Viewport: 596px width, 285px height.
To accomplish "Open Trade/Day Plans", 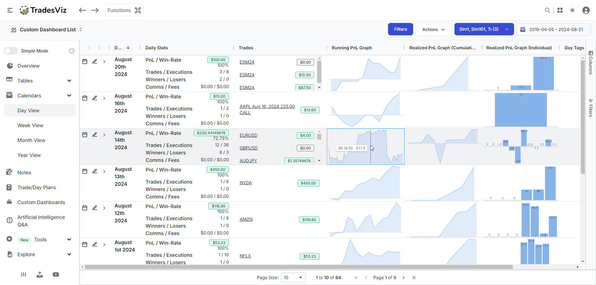I will (37, 187).
